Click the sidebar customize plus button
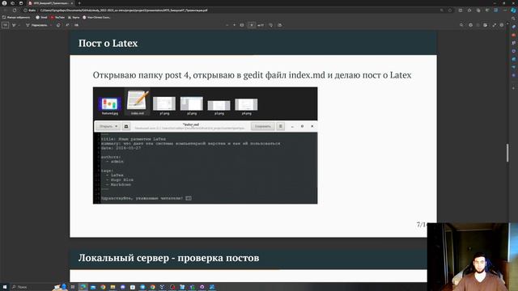Image resolution: width=518 pixels, height=291 pixels. pyautogui.click(x=513, y=88)
